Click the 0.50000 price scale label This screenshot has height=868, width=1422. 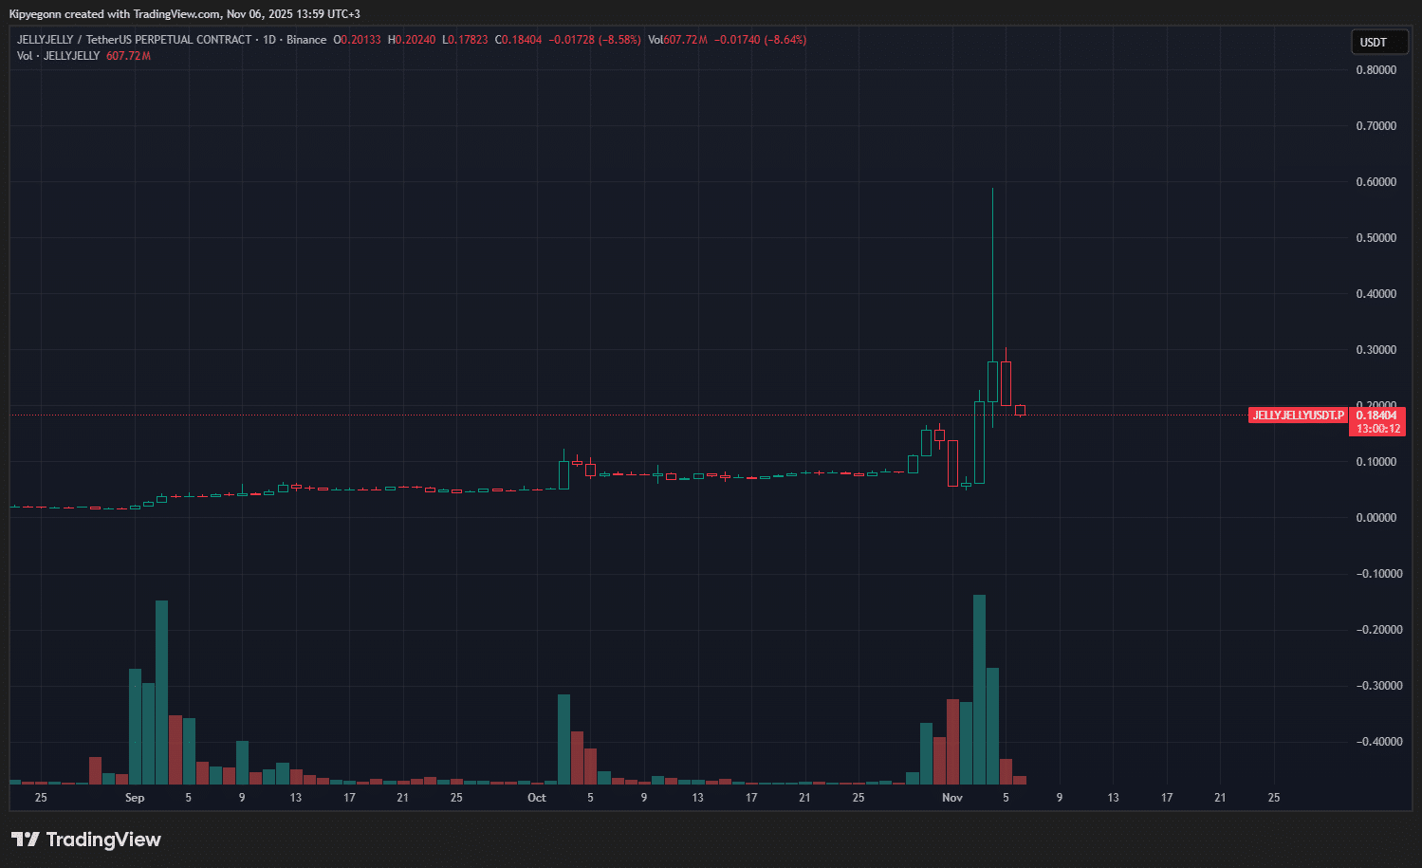pyautogui.click(x=1376, y=237)
